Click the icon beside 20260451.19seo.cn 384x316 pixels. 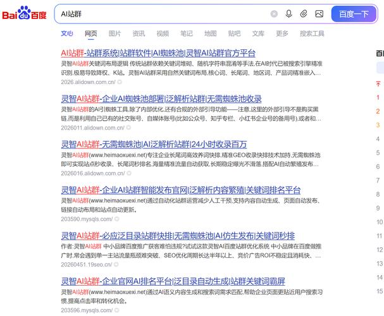[116, 264]
